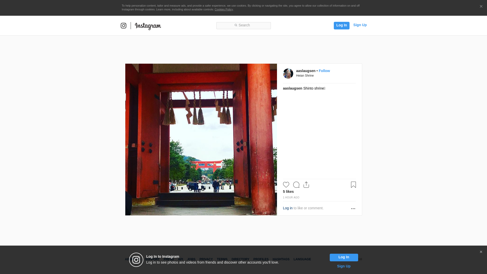
Task: Click the Shinto shrine caption text
Action: pyautogui.click(x=314, y=88)
